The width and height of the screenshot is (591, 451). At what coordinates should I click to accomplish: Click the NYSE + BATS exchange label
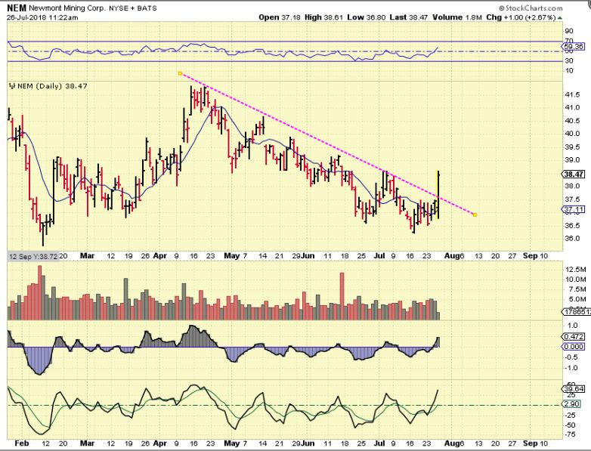coord(132,8)
